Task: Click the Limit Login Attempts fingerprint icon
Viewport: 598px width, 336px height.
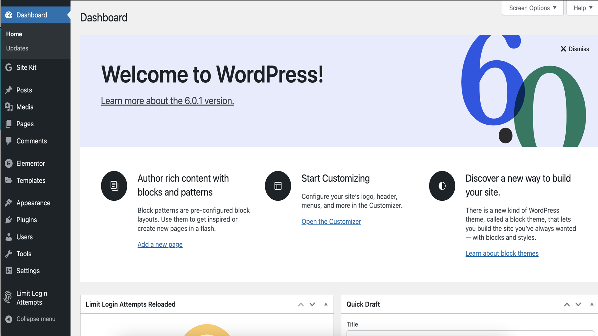Action: click(8, 297)
